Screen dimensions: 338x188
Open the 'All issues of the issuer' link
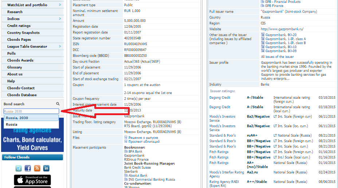point(277,57)
